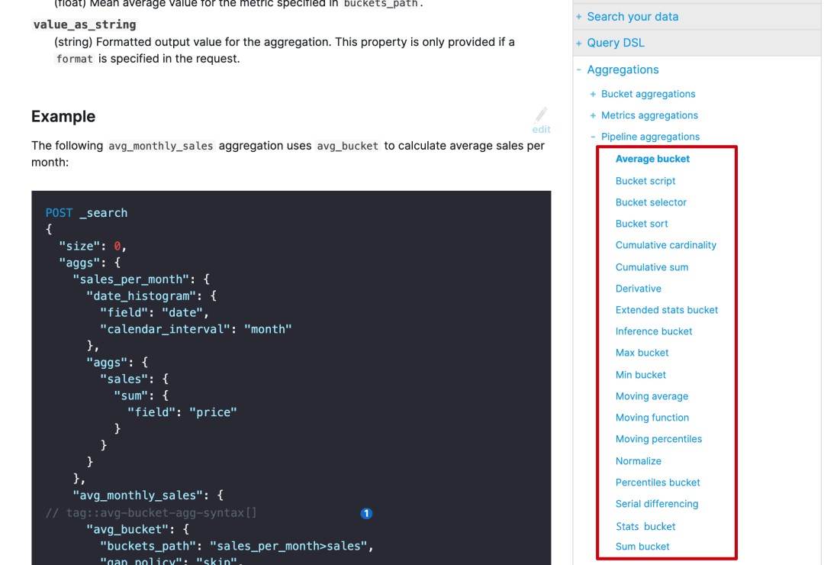824x565 pixels.
Task: Navigate to Bucket sort
Action: click(x=642, y=224)
